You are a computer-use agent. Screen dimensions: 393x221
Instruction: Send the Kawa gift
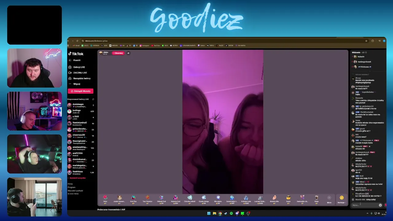pos(316,199)
